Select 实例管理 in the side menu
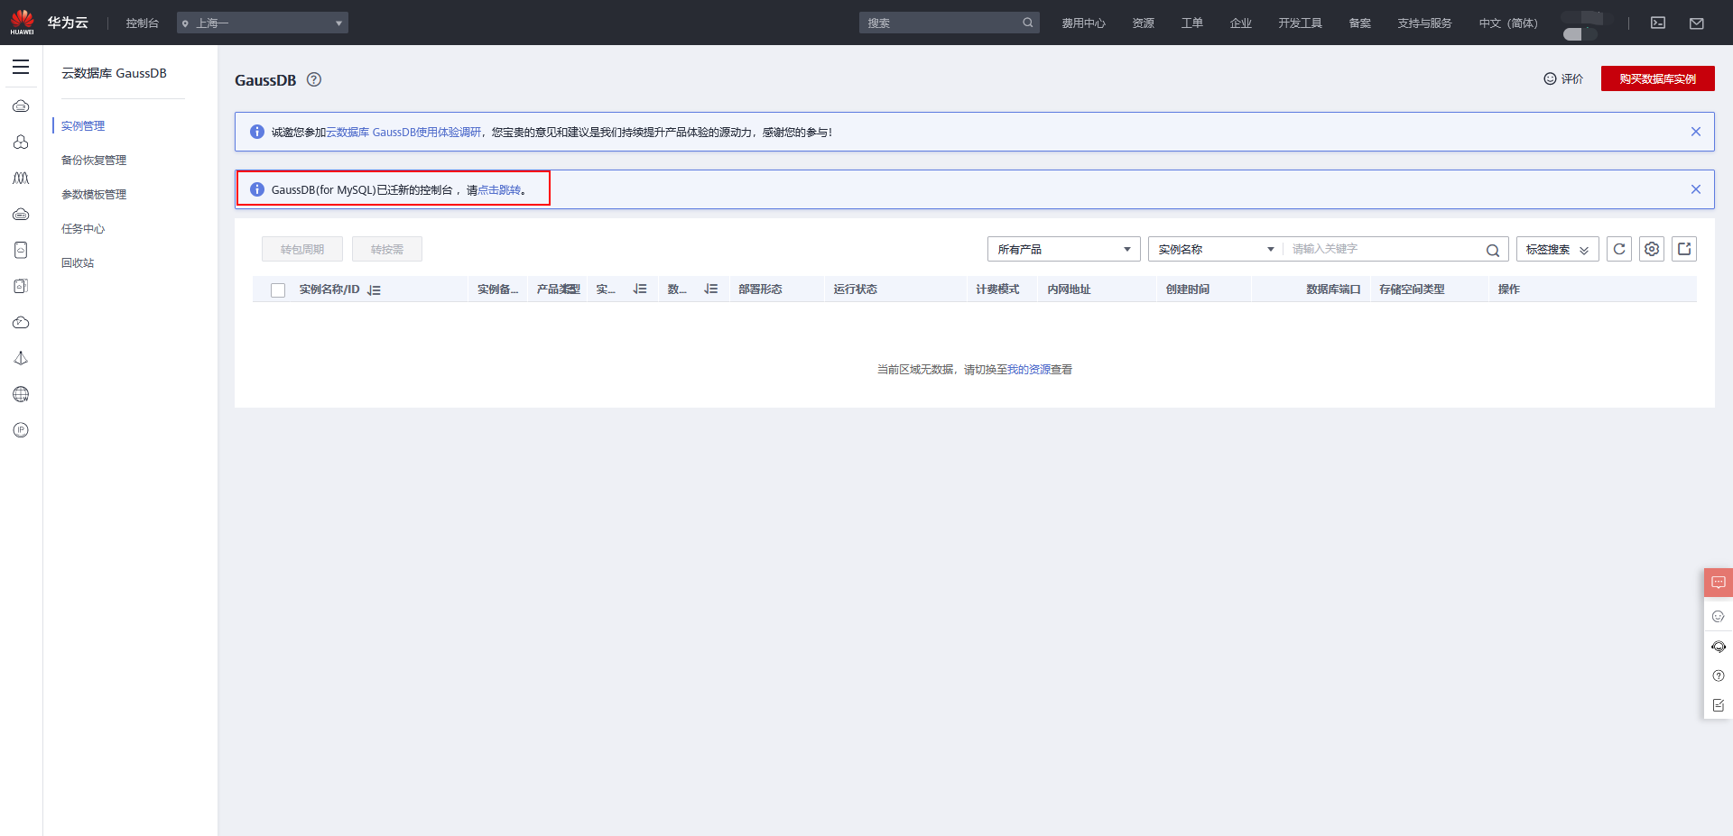The image size is (1733, 836). pos(83,126)
